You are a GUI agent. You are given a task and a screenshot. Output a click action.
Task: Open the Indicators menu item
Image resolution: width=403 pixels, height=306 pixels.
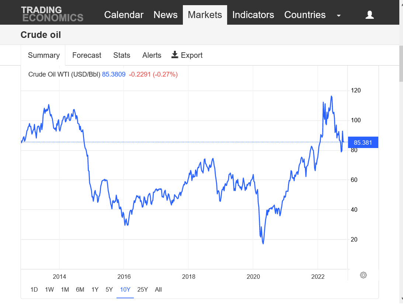click(x=253, y=15)
